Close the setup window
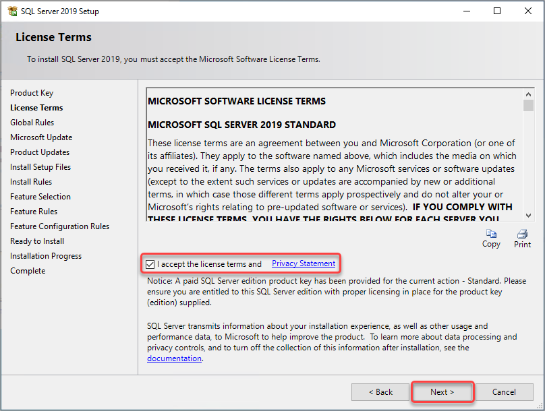 [x=528, y=11]
